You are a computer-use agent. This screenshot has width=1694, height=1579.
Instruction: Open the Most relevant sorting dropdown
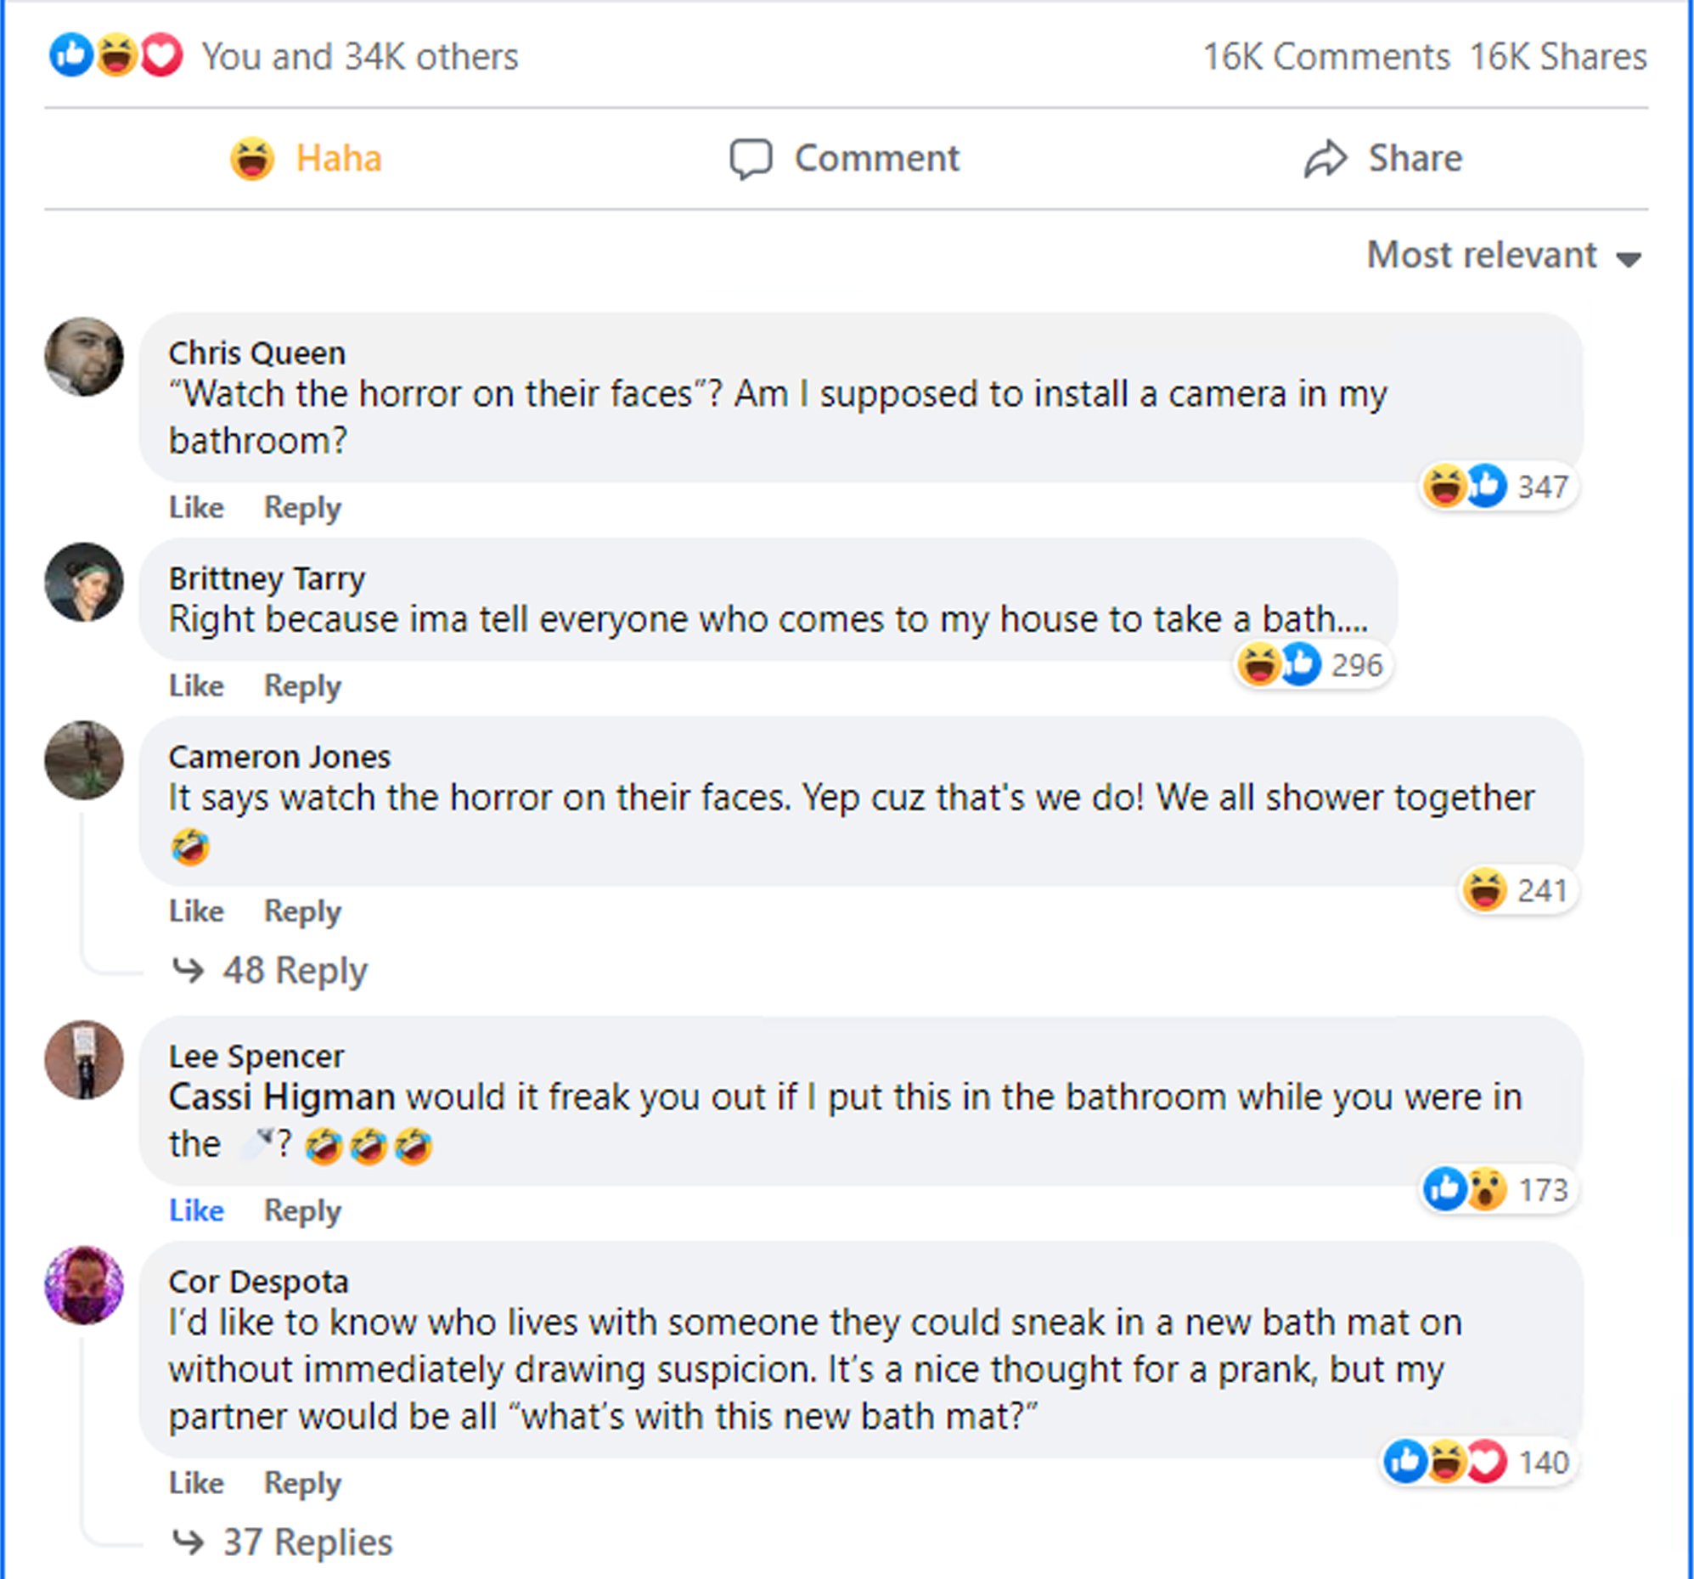(1503, 256)
